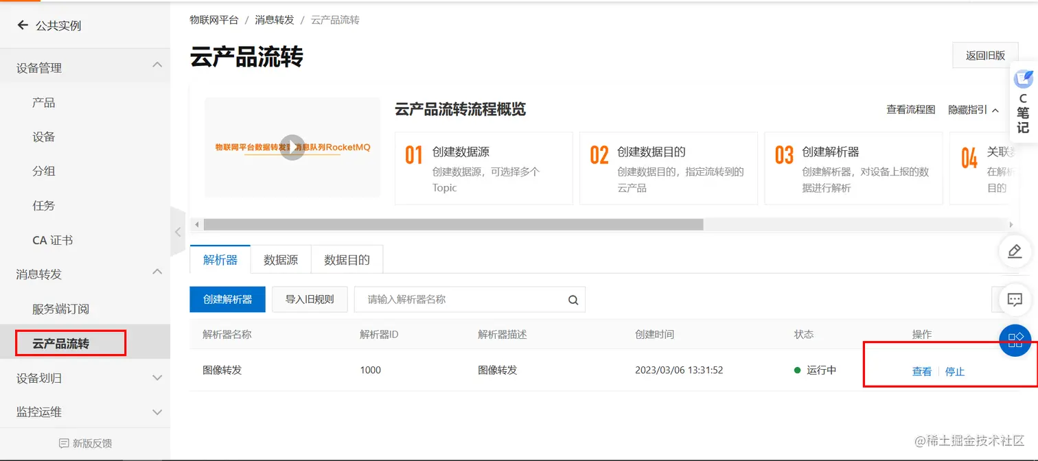Go back via 公共实例 arrow
This screenshot has height=461, width=1038.
coord(23,25)
